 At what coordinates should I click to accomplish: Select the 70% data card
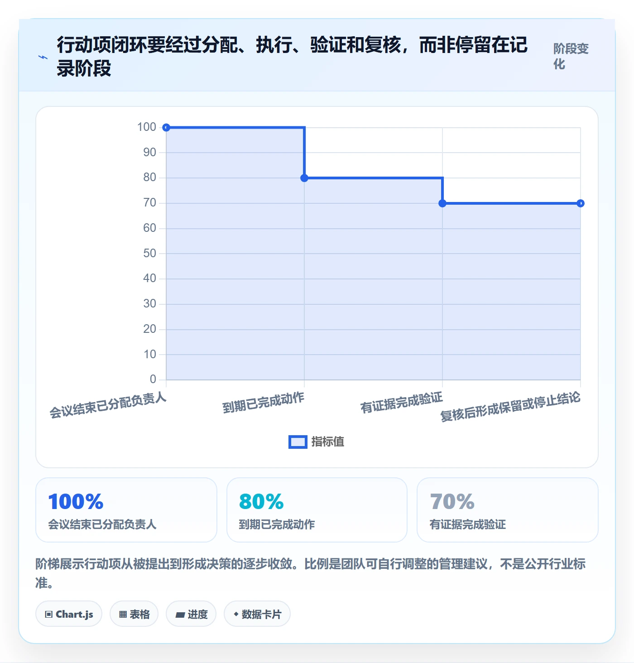pos(508,510)
